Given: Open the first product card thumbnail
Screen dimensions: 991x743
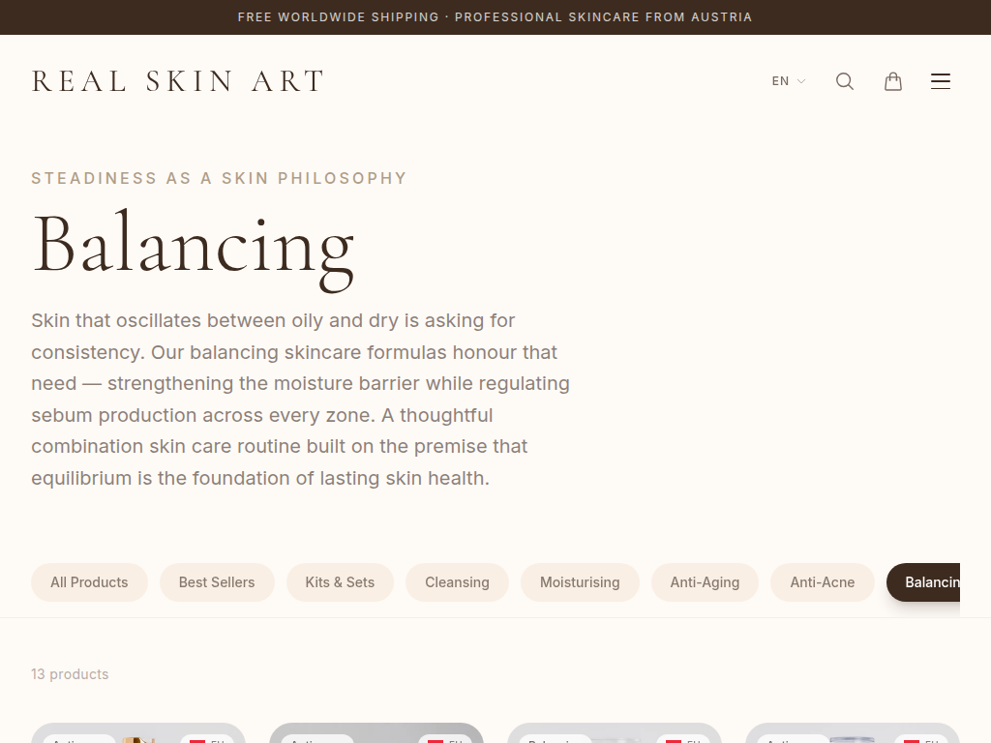Looking at the screenshot, I should 138,734.
